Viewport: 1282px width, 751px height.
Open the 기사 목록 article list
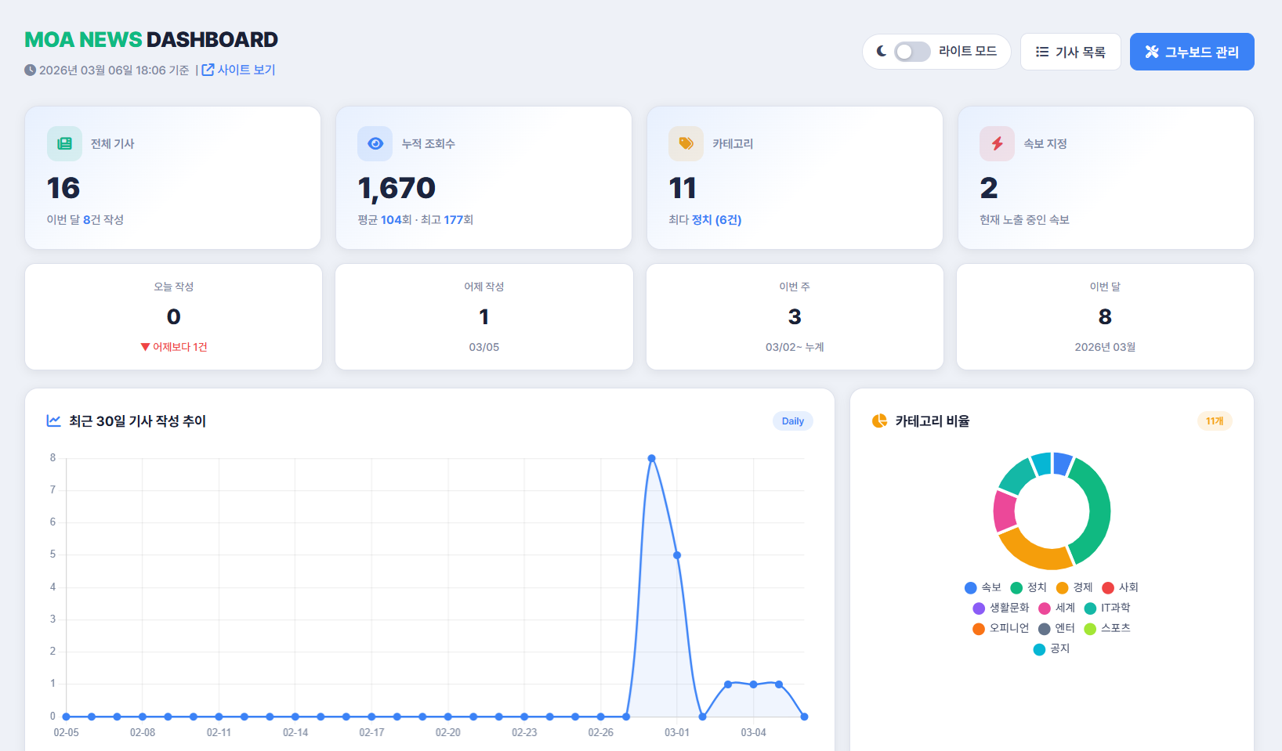[x=1070, y=52]
